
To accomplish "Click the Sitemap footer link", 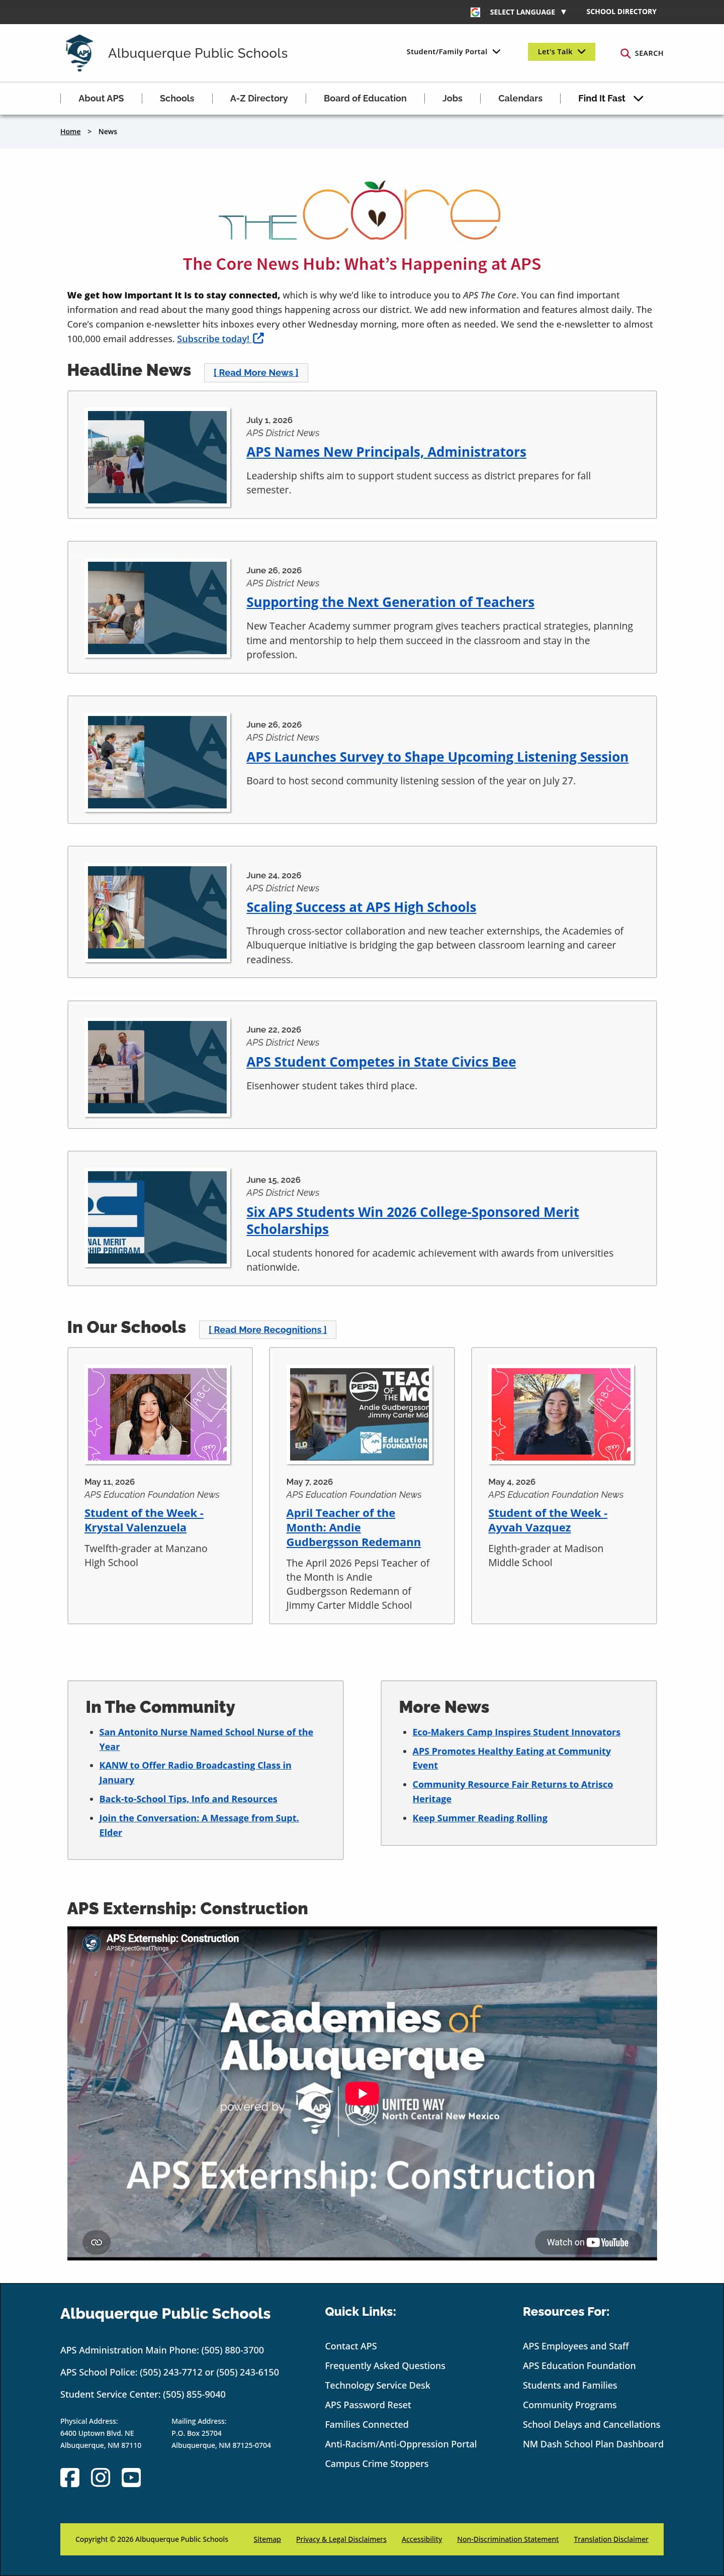I will (x=267, y=2539).
